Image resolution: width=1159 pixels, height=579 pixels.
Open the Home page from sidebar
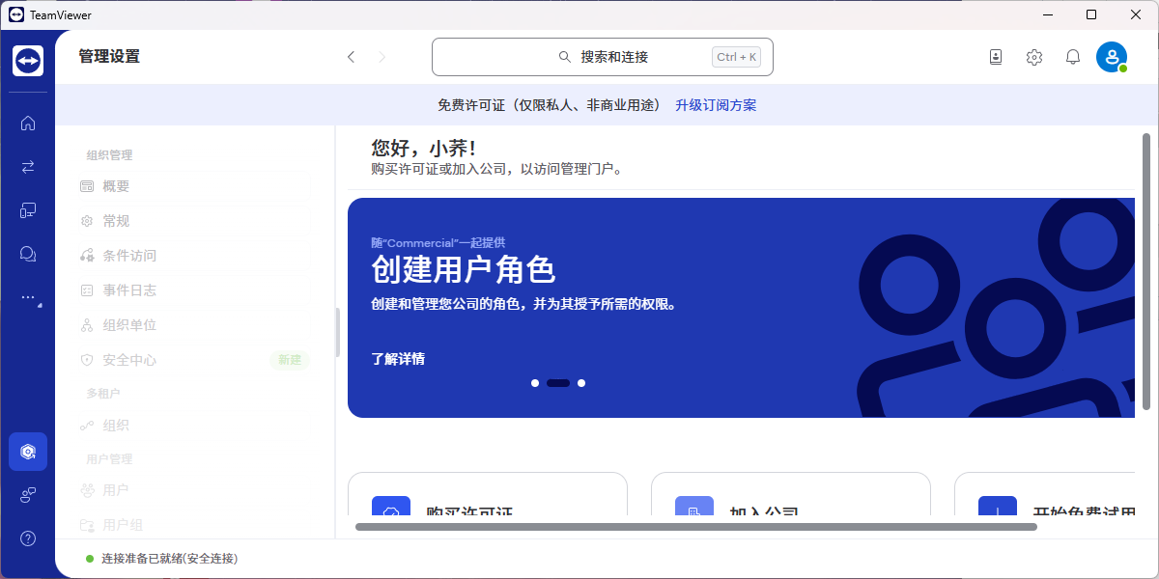[x=28, y=123]
